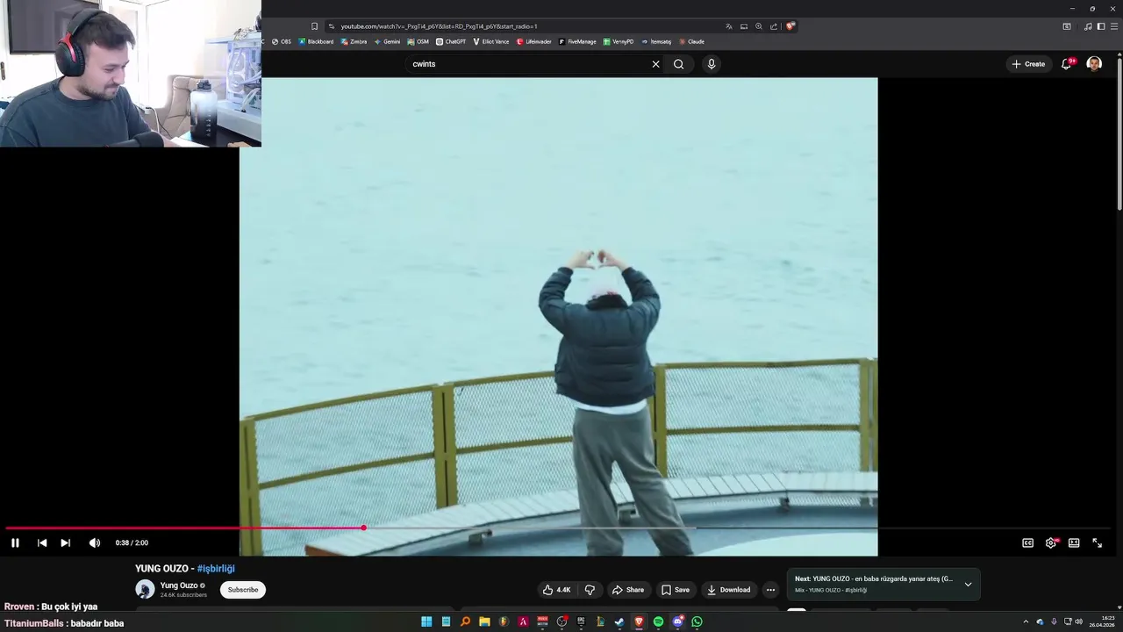Open the Zimbra bookmark
Viewport: 1123px width, 632px height.
click(354, 41)
